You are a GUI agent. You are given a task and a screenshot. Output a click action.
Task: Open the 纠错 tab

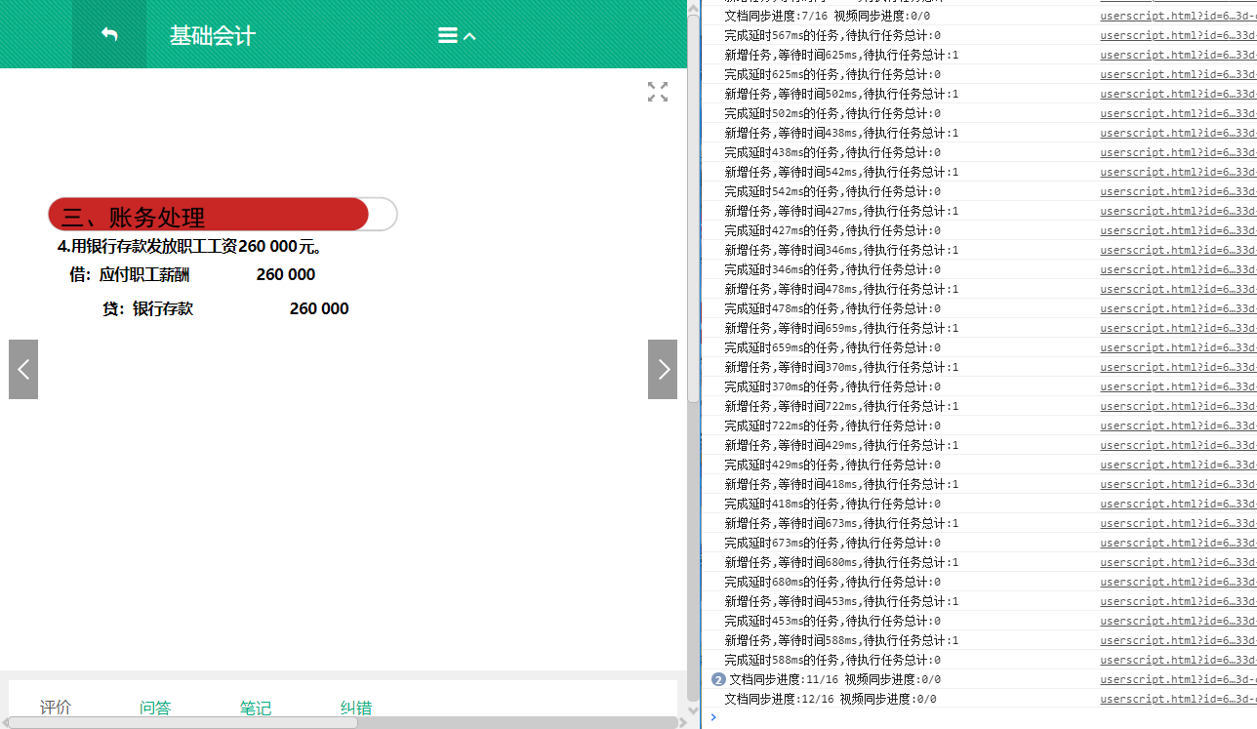click(x=355, y=708)
